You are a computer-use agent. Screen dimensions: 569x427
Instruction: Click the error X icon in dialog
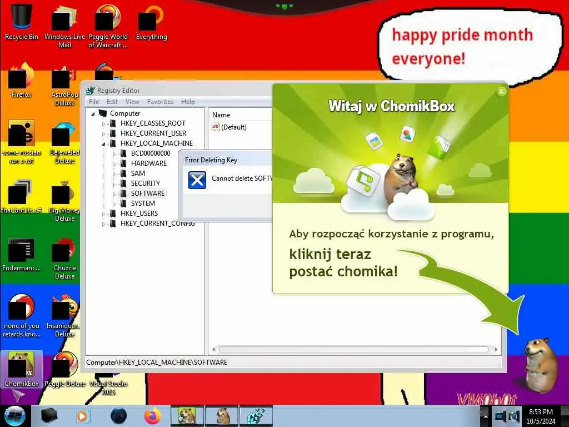[197, 180]
